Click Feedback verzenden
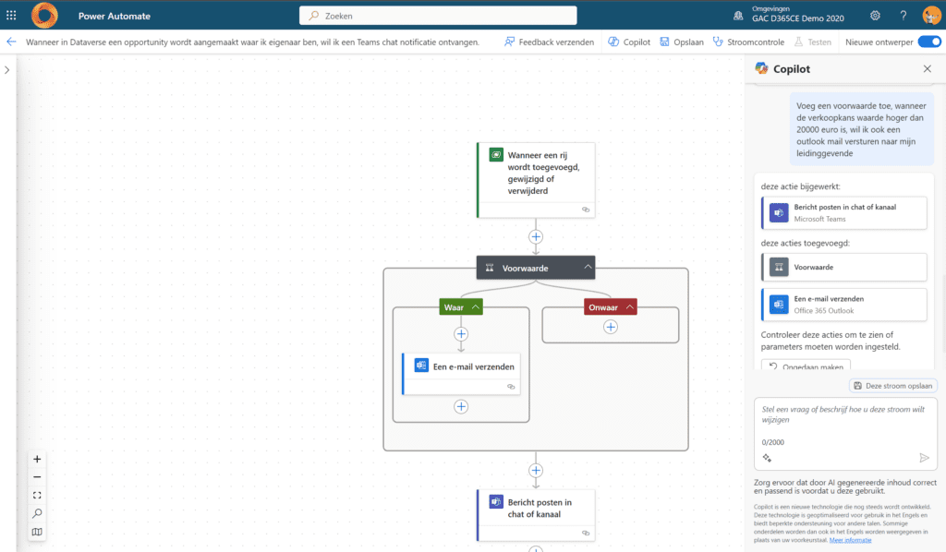The width and height of the screenshot is (946, 552). 549,42
